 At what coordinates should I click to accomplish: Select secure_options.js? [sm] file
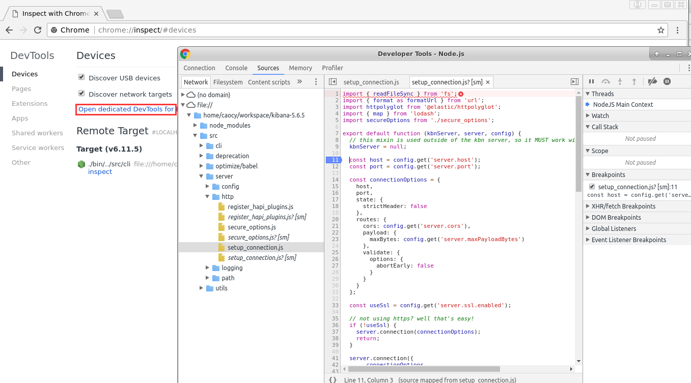(259, 237)
